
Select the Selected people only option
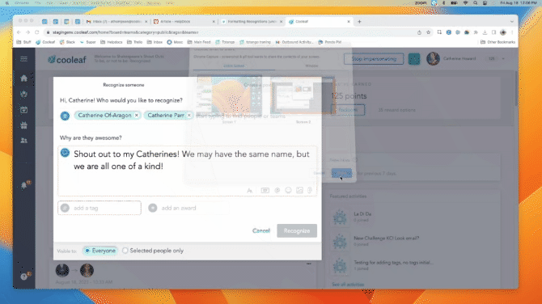click(153, 251)
